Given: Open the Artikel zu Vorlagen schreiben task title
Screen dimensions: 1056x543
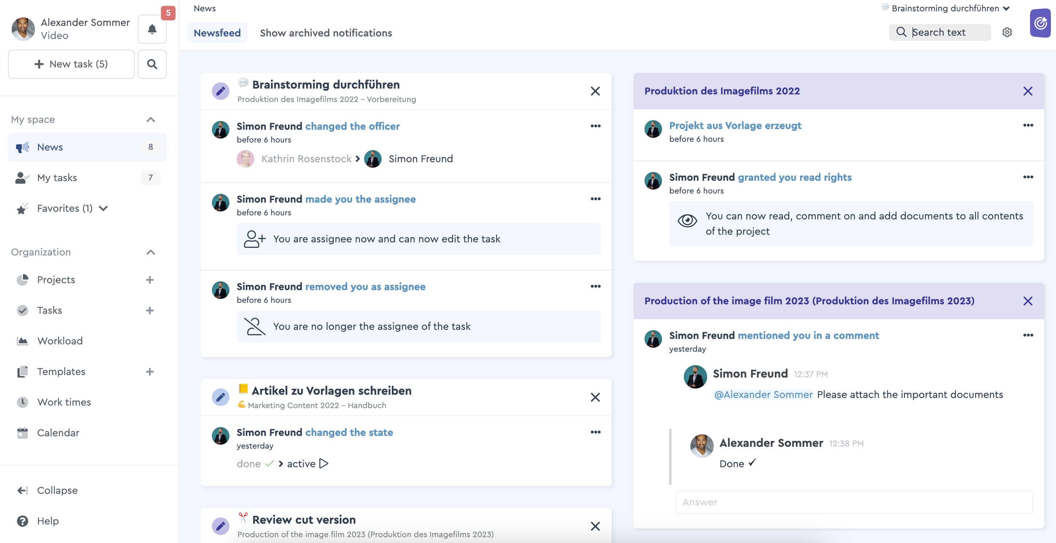Looking at the screenshot, I should tap(332, 390).
